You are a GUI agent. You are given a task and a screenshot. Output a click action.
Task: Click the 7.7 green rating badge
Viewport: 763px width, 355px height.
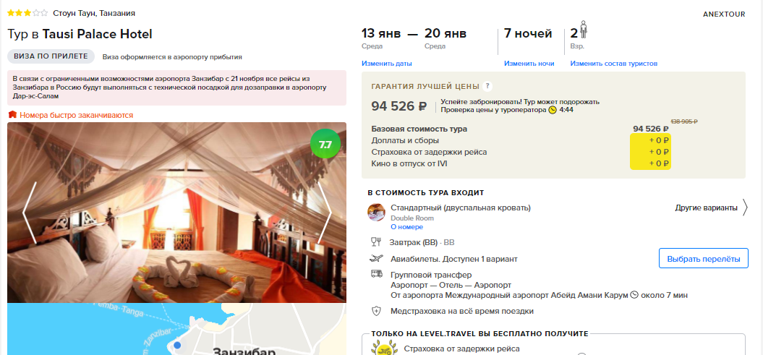325,145
